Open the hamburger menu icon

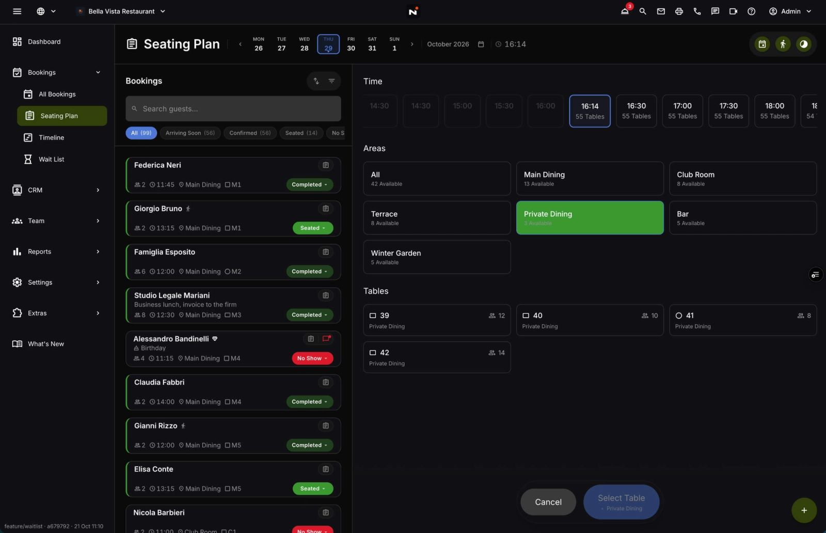tap(17, 11)
